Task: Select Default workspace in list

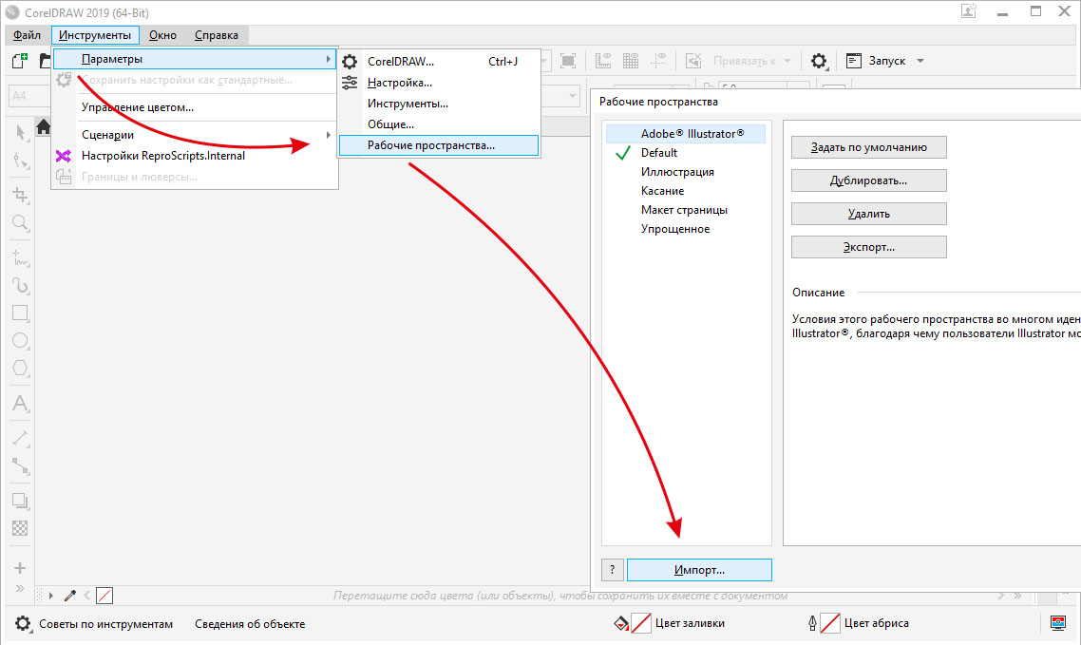Action: (686, 153)
